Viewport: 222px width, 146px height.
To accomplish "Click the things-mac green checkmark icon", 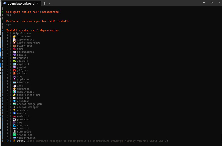I will (14, 135).
